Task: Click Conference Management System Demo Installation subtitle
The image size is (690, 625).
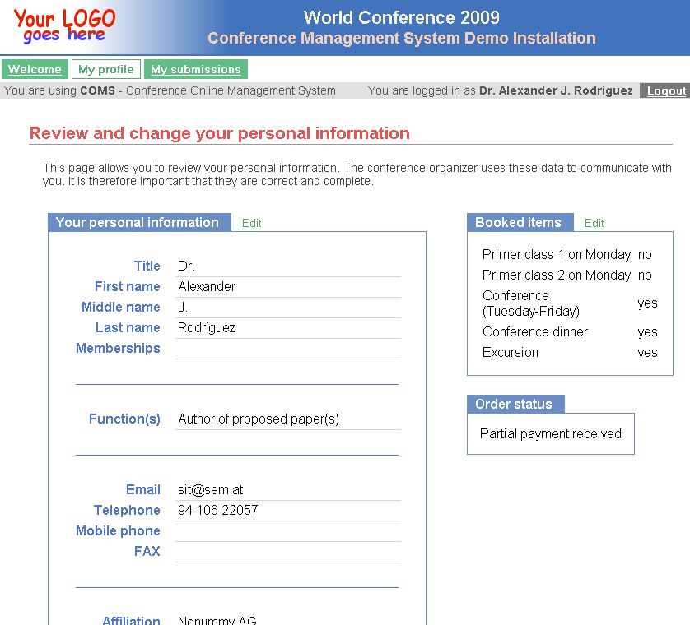Action: point(402,38)
